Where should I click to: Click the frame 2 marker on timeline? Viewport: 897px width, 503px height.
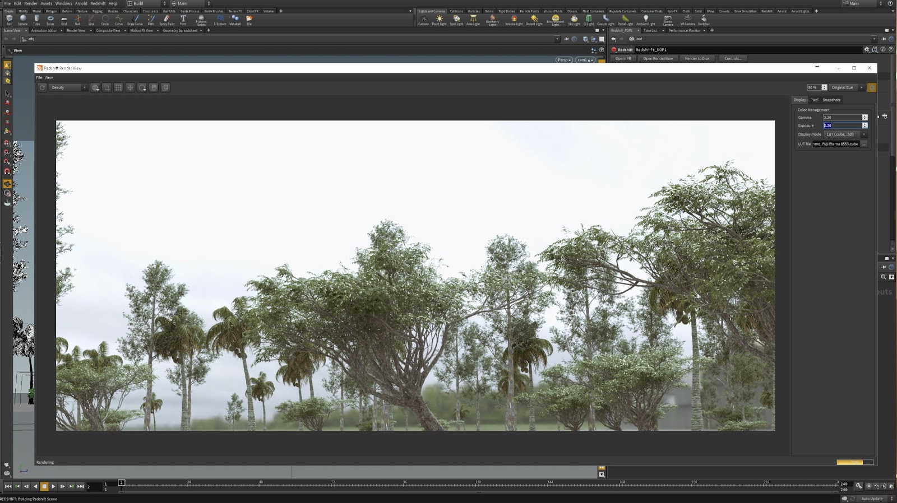(121, 482)
